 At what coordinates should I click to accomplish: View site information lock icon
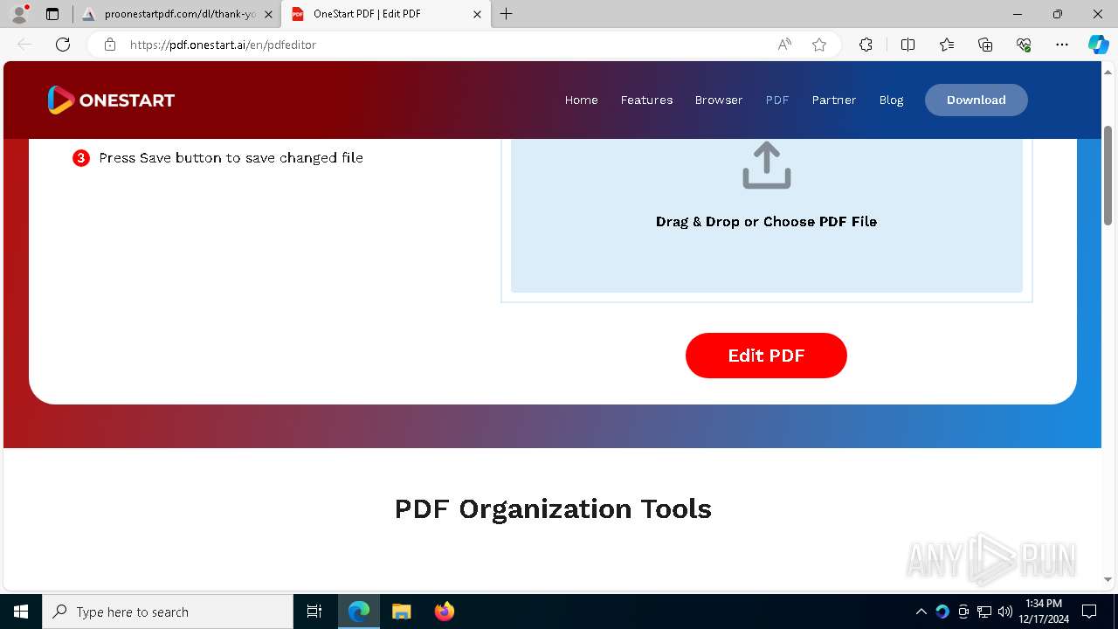110,45
